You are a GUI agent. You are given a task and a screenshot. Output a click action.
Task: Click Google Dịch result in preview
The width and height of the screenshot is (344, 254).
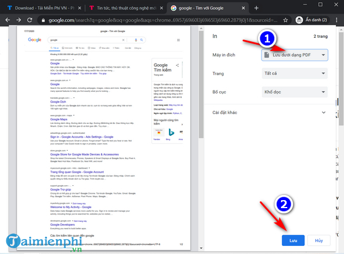point(58,102)
